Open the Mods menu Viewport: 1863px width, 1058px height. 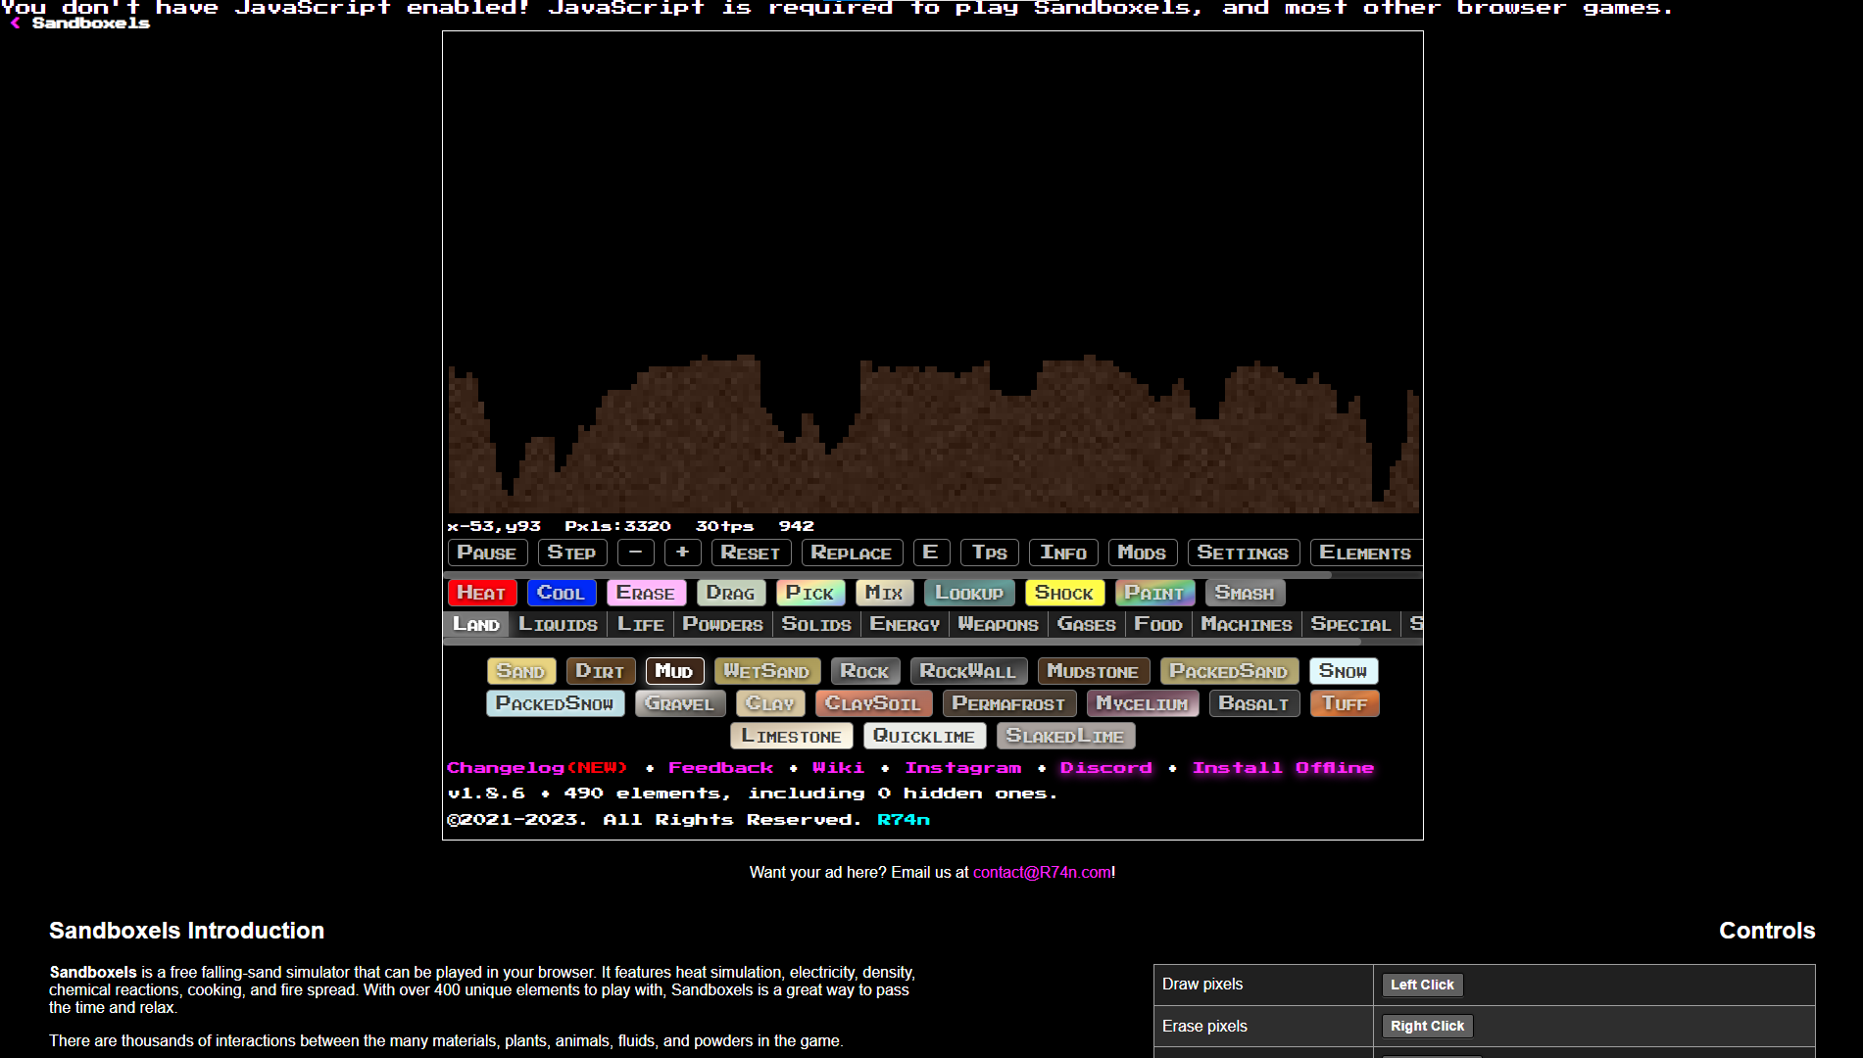point(1143,553)
